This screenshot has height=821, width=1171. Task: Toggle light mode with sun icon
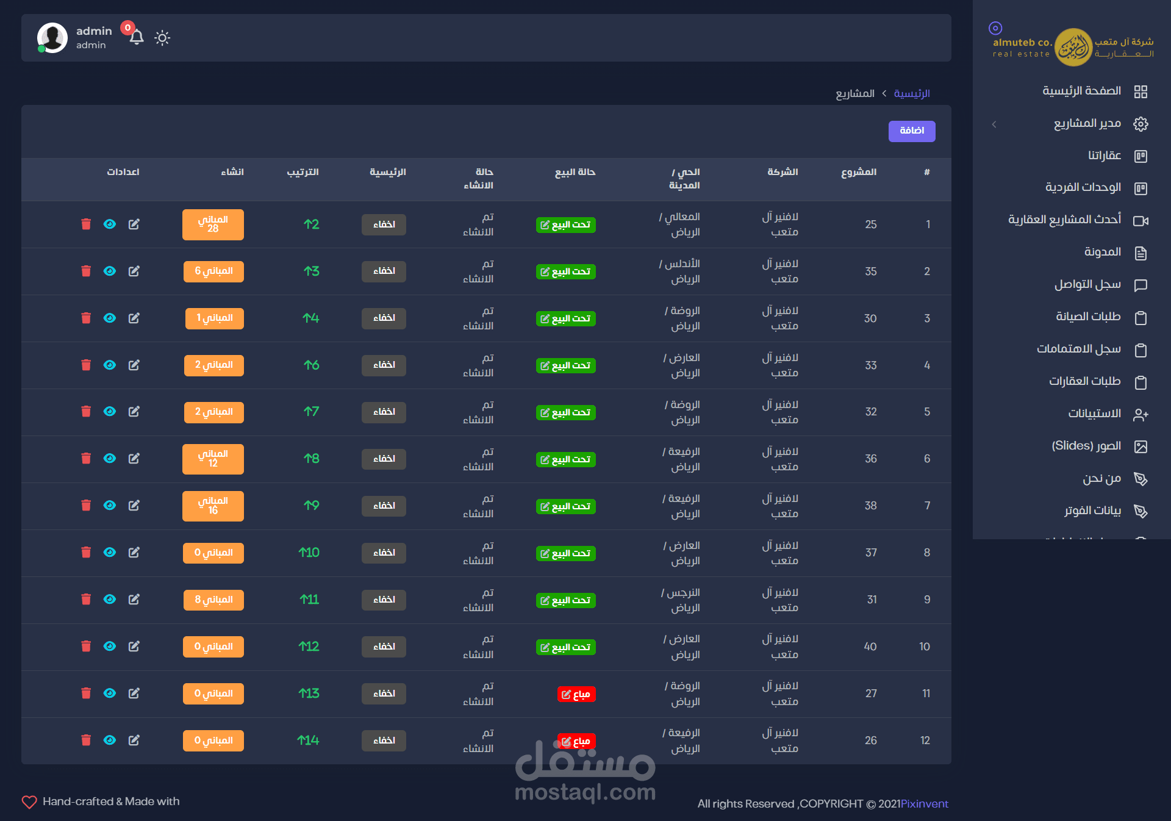click(x=162, y=38)
